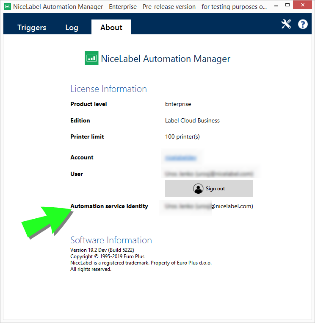This screenshot has height=323, width=315.
Task: Click the user avatar icon in Sign out
Action: [198, 189]
